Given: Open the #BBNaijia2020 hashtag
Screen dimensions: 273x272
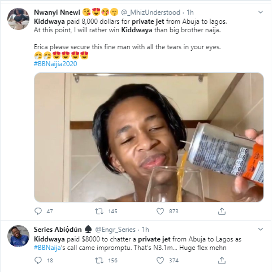Looking at the screenshot, I should [x=55, y=64].
